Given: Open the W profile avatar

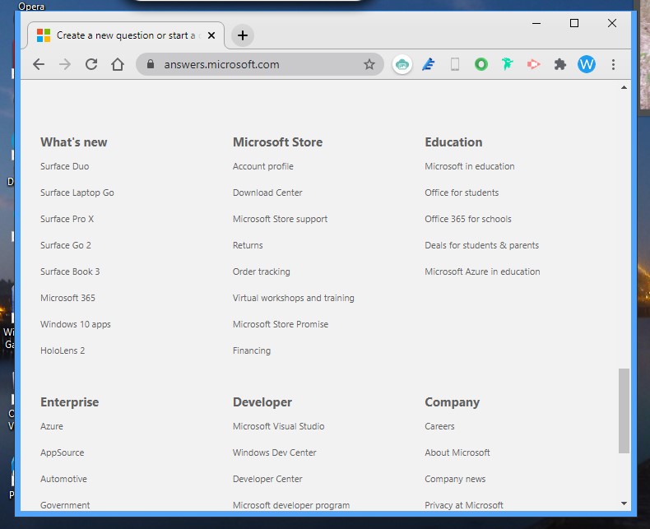Looking at the screenshot, I should pyautogui.click(x=587, y=64).
